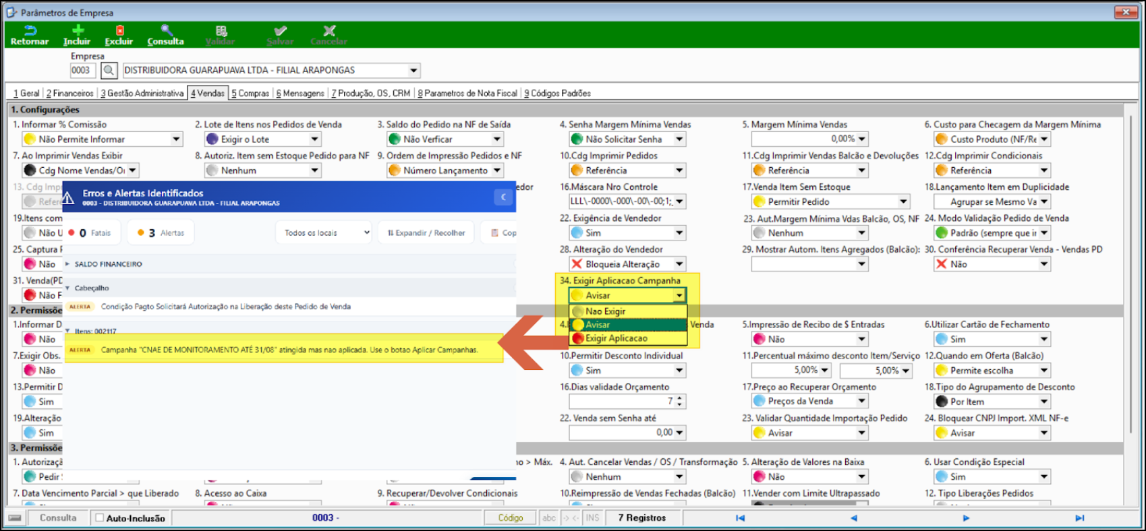The width and height of the screenshot is (1146, 531).
Task: Open the 5 Compras tab
Action: point(250,93)
